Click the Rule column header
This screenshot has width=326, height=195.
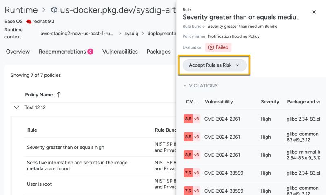click(x=32, y=130)
